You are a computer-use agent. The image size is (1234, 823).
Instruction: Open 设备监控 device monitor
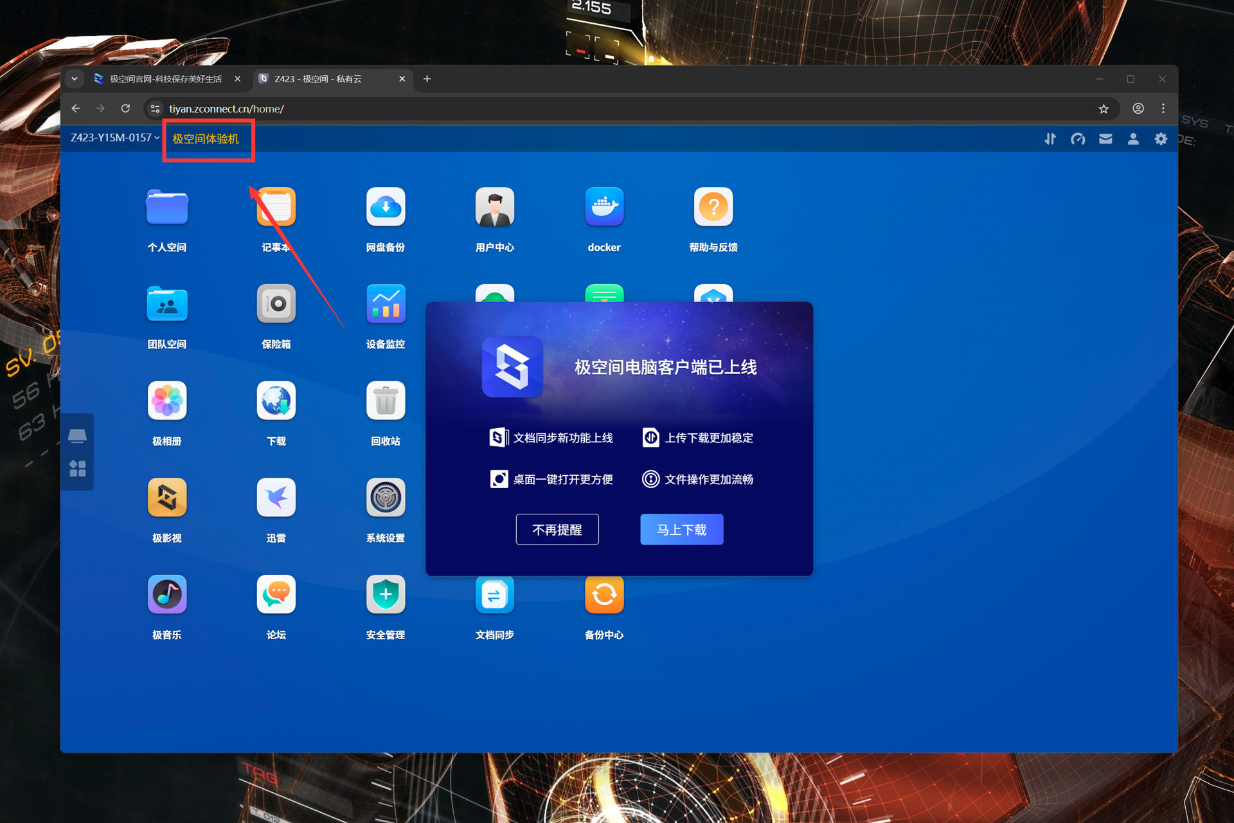[x=386, y=303]
